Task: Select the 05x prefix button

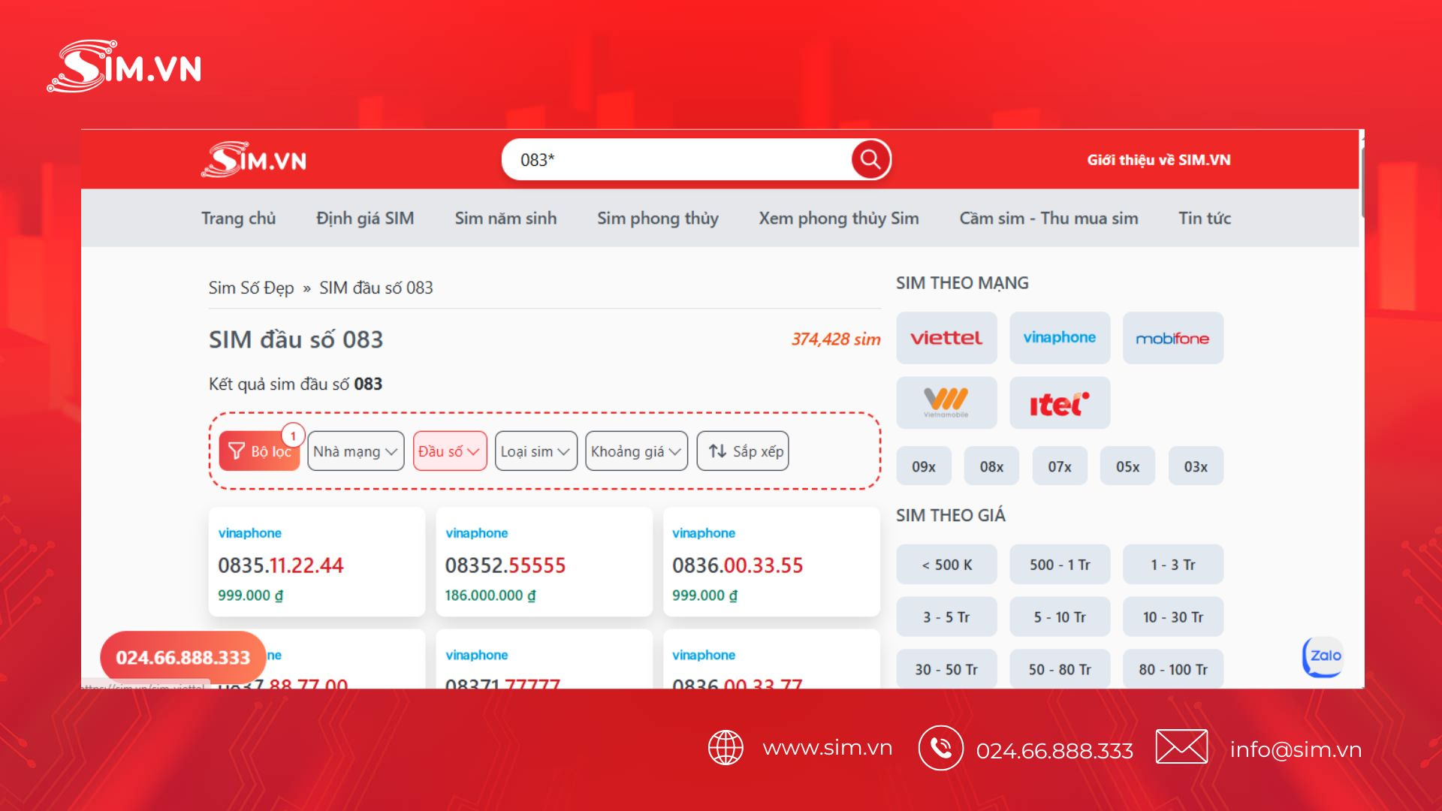Action: click(x=1127, y=466)
